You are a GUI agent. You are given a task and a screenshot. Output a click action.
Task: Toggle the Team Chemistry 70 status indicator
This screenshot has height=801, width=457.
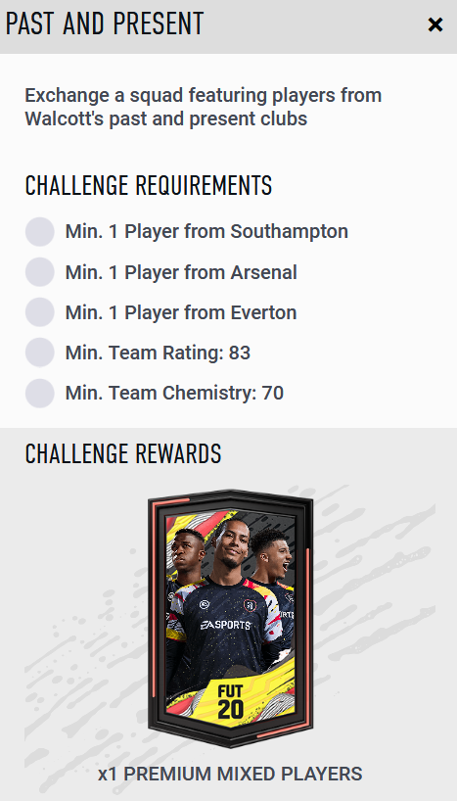pyautogui.click(x=40, y=393)
